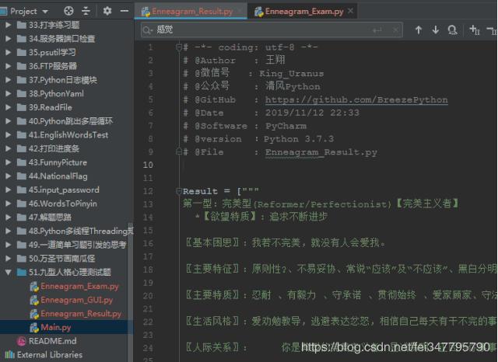Hide the Project panel with minus icon
Viewport: 498px width, 362px height.
pyautogui.click(x=124, y=11)
